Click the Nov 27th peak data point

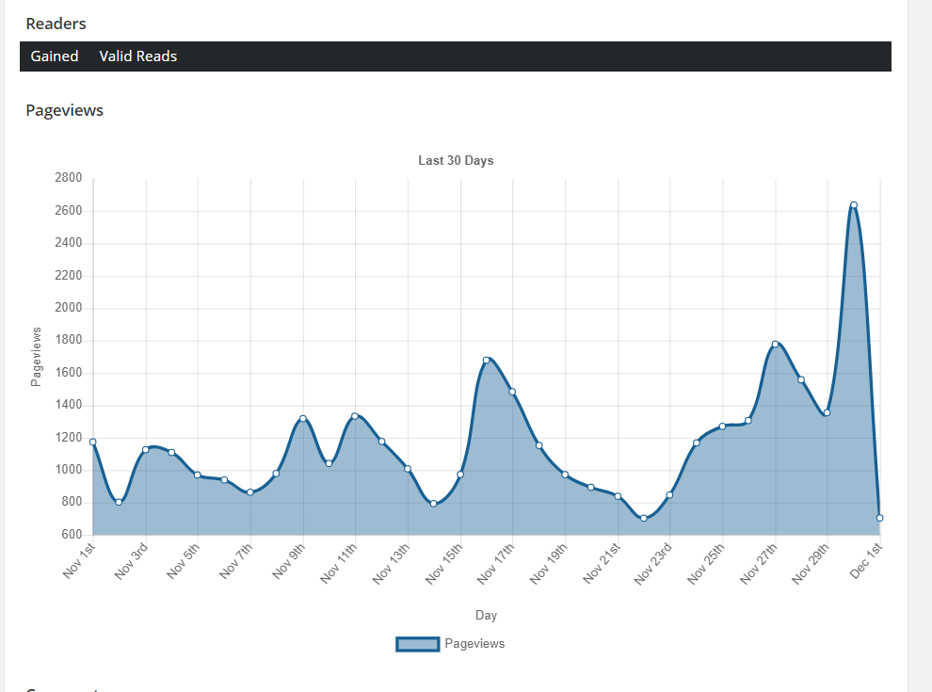(775, 344)
